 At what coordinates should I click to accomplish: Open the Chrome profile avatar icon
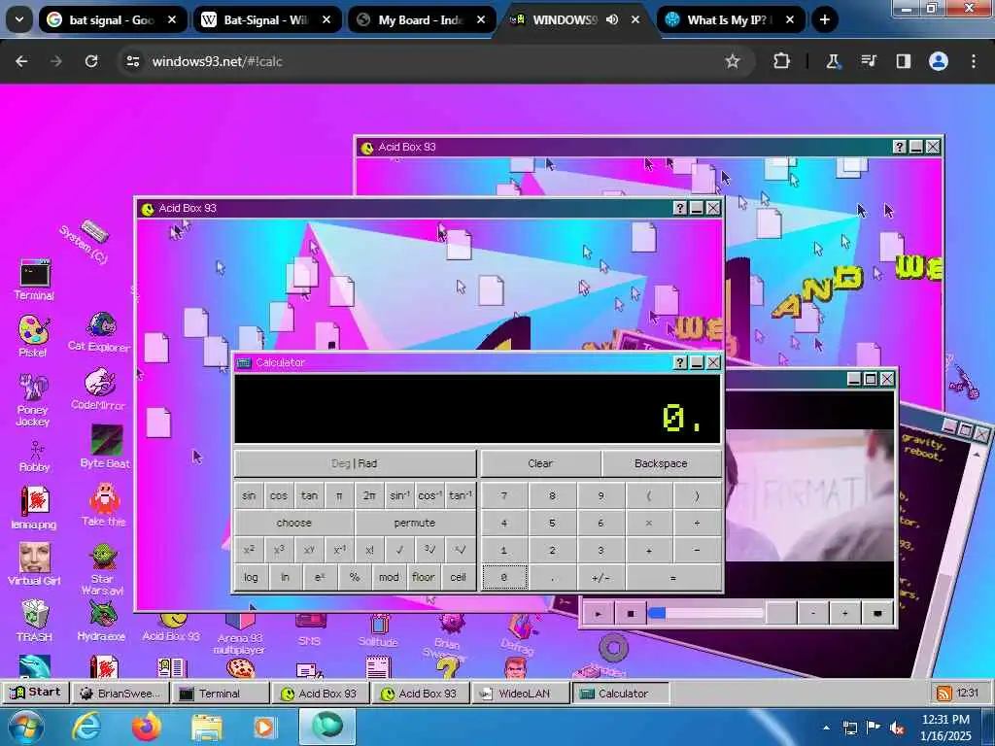[939, 61]
